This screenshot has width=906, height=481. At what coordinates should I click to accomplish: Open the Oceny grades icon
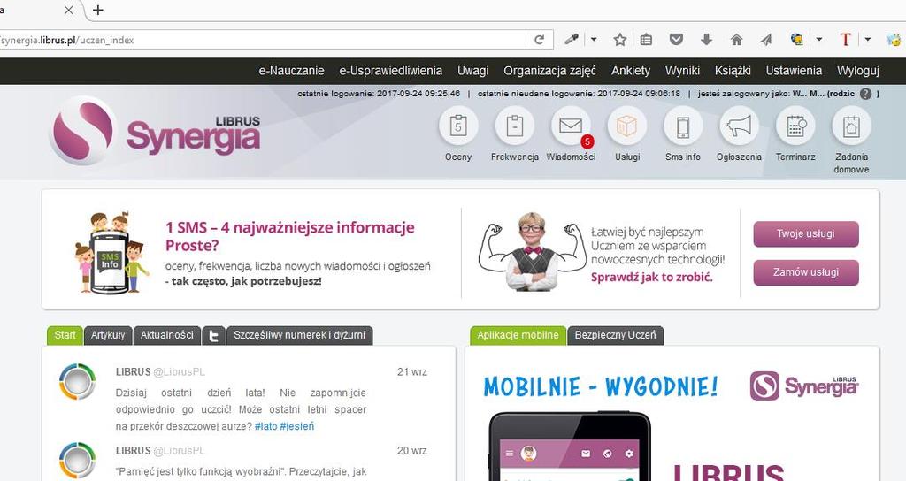point(458,126)
